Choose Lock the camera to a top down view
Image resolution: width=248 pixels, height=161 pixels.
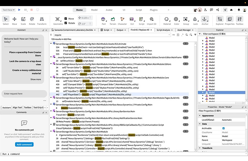[x=25, y=63]
